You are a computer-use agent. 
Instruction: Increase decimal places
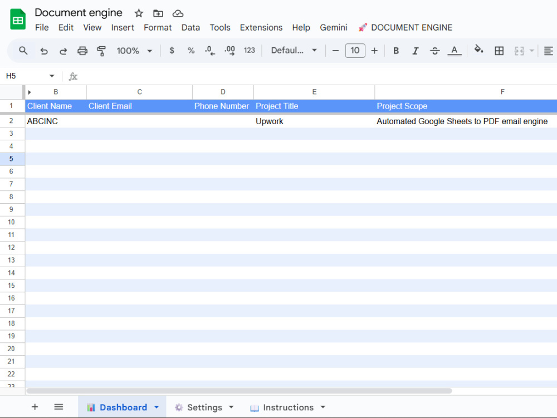[x=229, y=51]
